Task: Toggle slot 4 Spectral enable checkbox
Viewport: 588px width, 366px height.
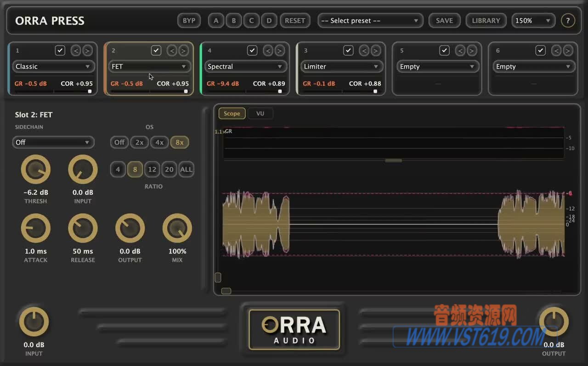Action: pyautogui.click(x=252, y=50)
